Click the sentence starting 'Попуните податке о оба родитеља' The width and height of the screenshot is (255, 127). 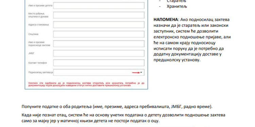(x=117, y=107)
